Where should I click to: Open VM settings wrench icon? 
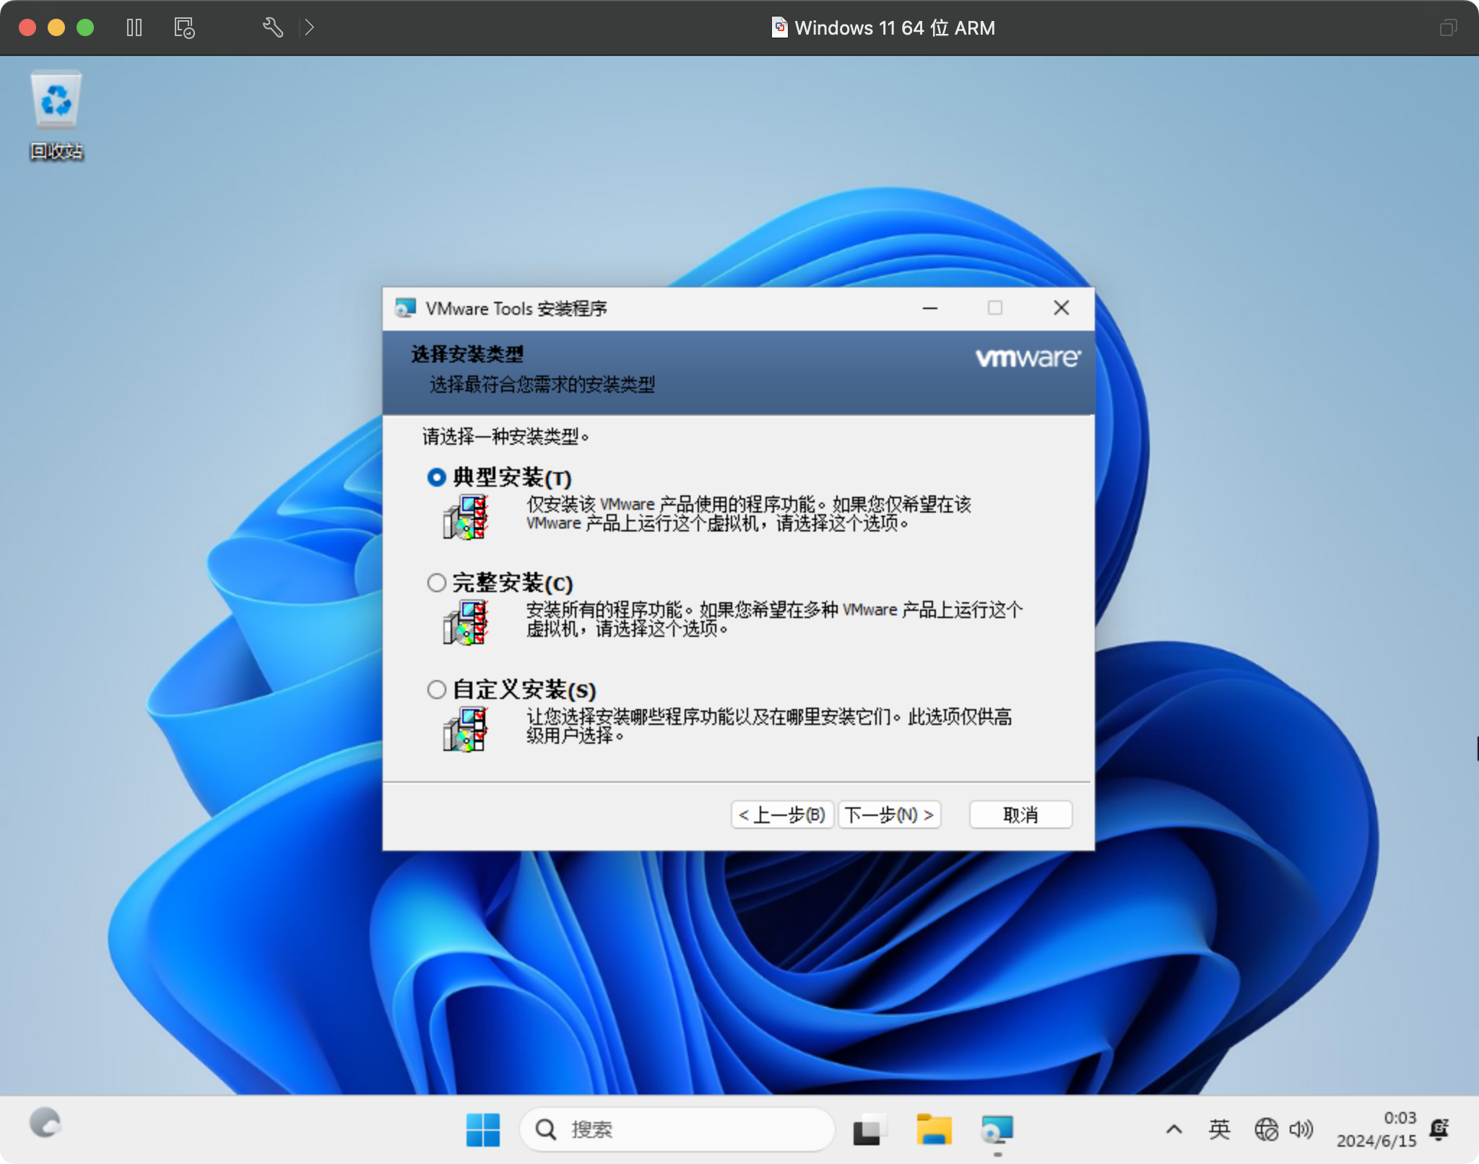point(273,28)
